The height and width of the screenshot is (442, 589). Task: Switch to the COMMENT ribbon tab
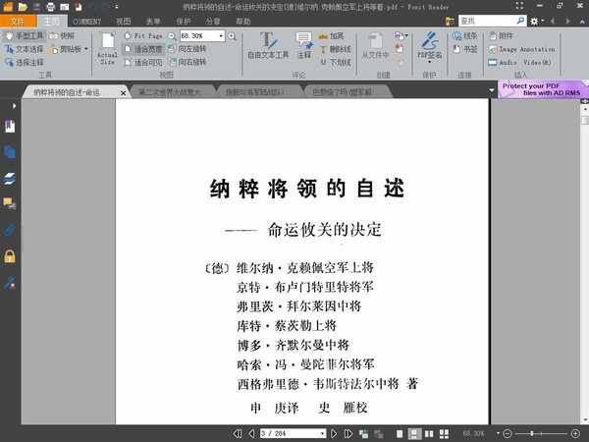tap(86, 22)
